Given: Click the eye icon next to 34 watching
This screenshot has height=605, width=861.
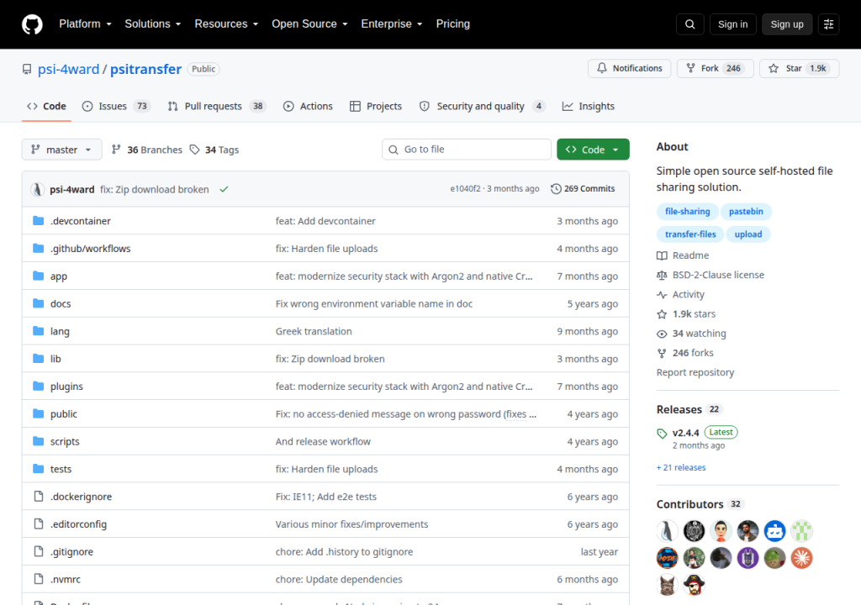Looking at the screenshot, I should coord(662,334).
